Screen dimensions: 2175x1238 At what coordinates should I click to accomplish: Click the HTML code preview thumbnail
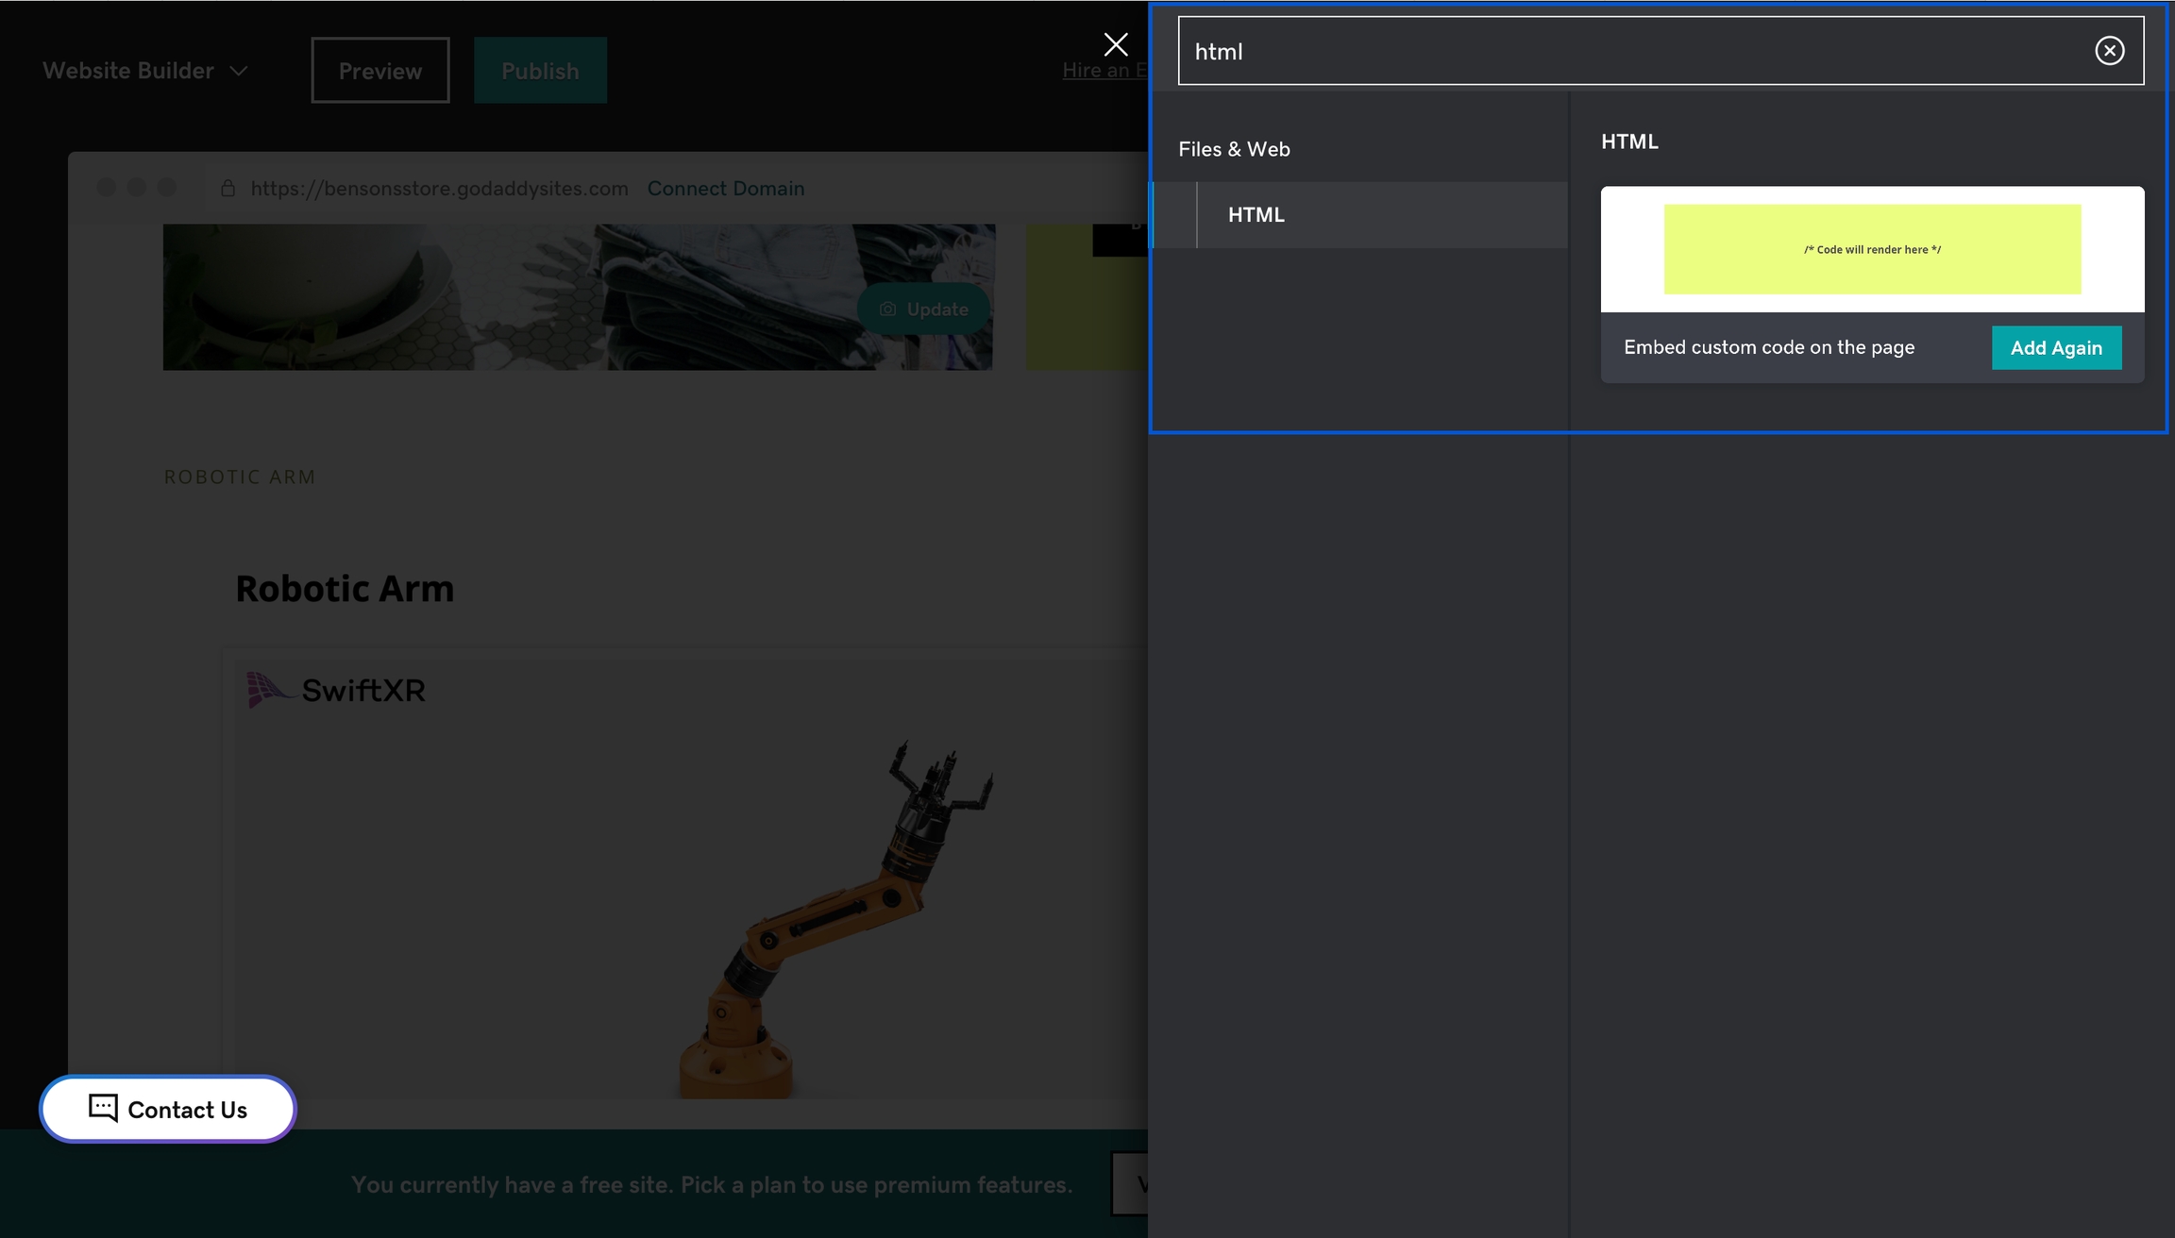1871,249
